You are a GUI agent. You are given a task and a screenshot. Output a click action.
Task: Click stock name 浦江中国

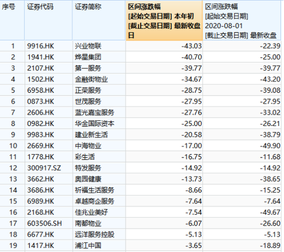pyautogui.click(x=88, y=246)
